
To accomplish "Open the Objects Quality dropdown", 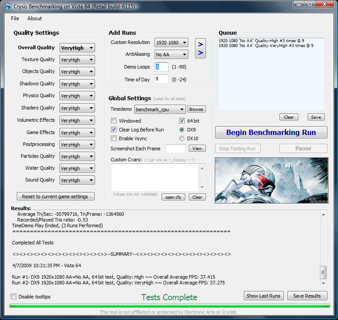I will pyautogui.click(x=77, y=72).
